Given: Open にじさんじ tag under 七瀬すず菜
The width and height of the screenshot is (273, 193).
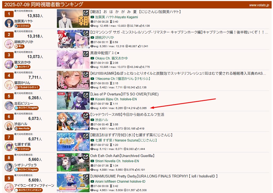Looking at the screenshot, I should [23, 149].
